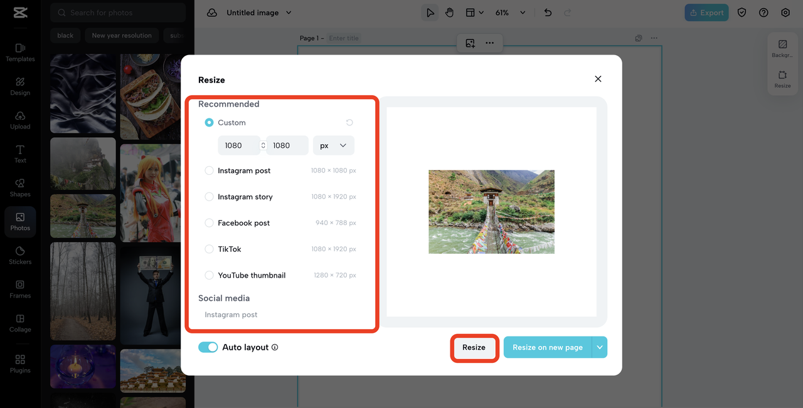Click the redo arrow

point(568,13)
